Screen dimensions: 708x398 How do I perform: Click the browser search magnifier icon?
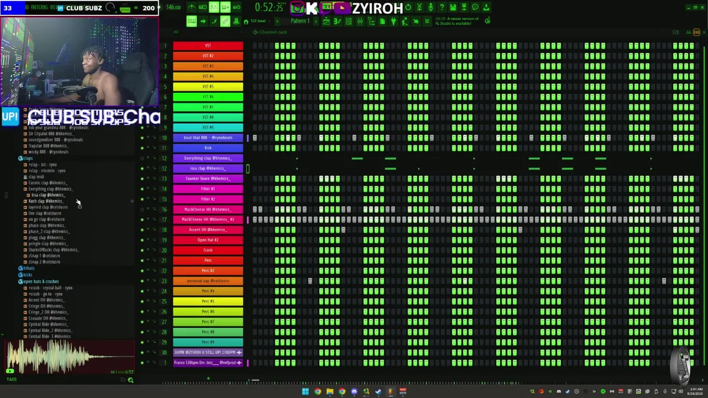click(x=131, y=380)
